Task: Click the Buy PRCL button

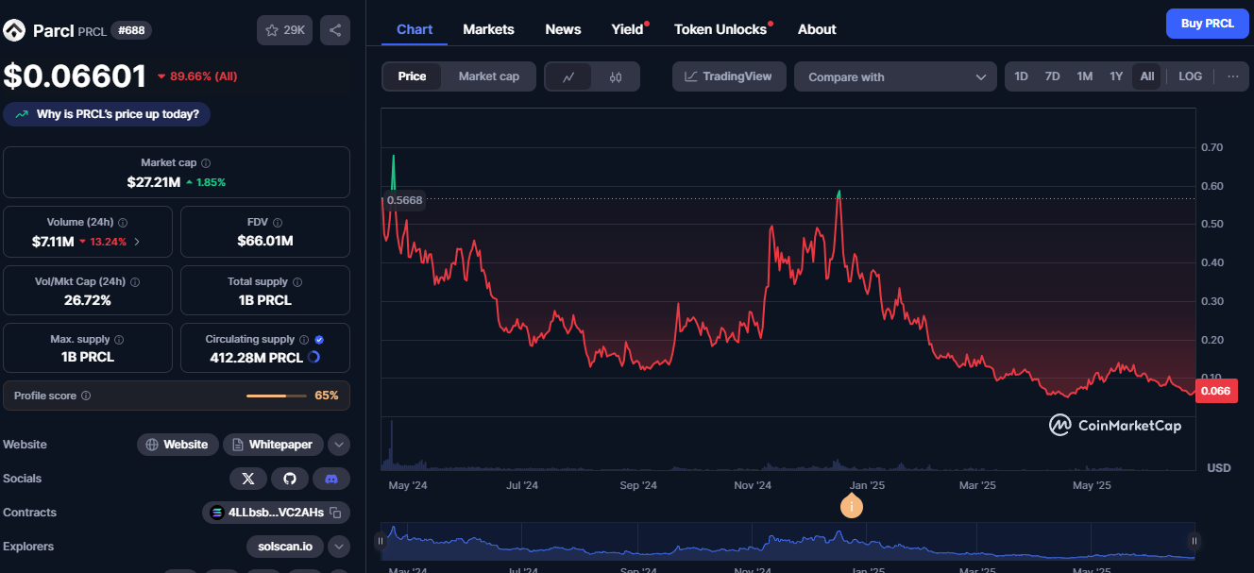Action: (x=1207, y=24)
